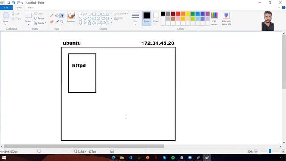Image resolution: width=286 pixels, height=161 pixels.
Task: Activate Color 1 foreground selector
Action: (147, 18)
